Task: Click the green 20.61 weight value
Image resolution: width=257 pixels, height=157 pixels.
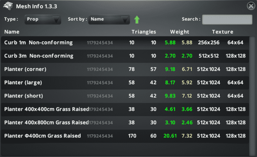Action: 170,136
